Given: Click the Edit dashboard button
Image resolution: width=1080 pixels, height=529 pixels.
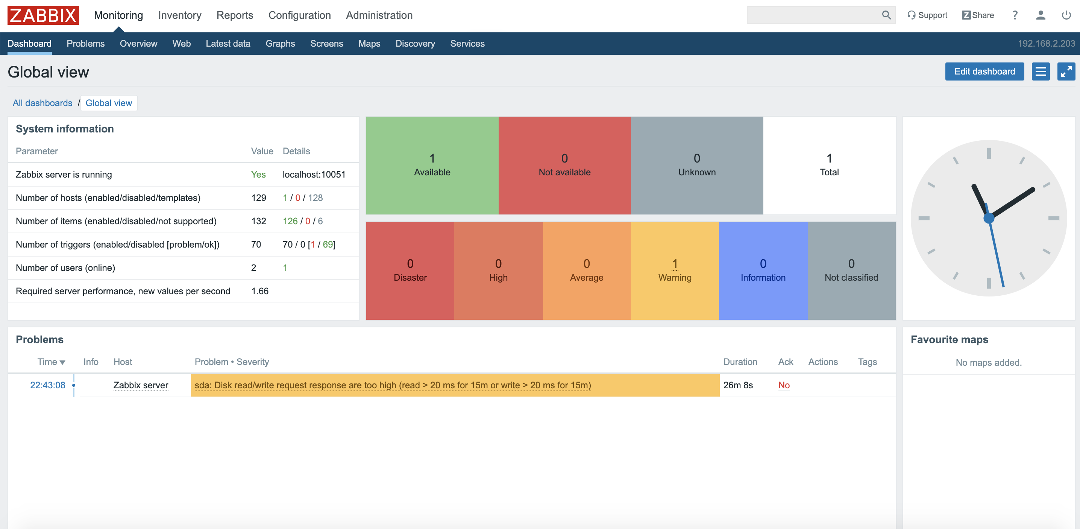Looking at the screenshot, I should coord(984,71).
